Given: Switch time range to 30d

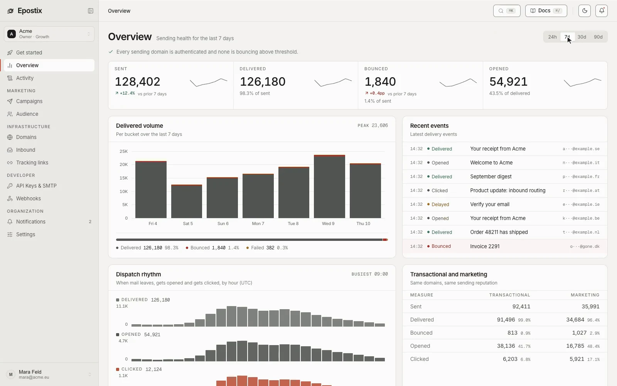Looking at the screenshot, I should (x=582, y=37).
